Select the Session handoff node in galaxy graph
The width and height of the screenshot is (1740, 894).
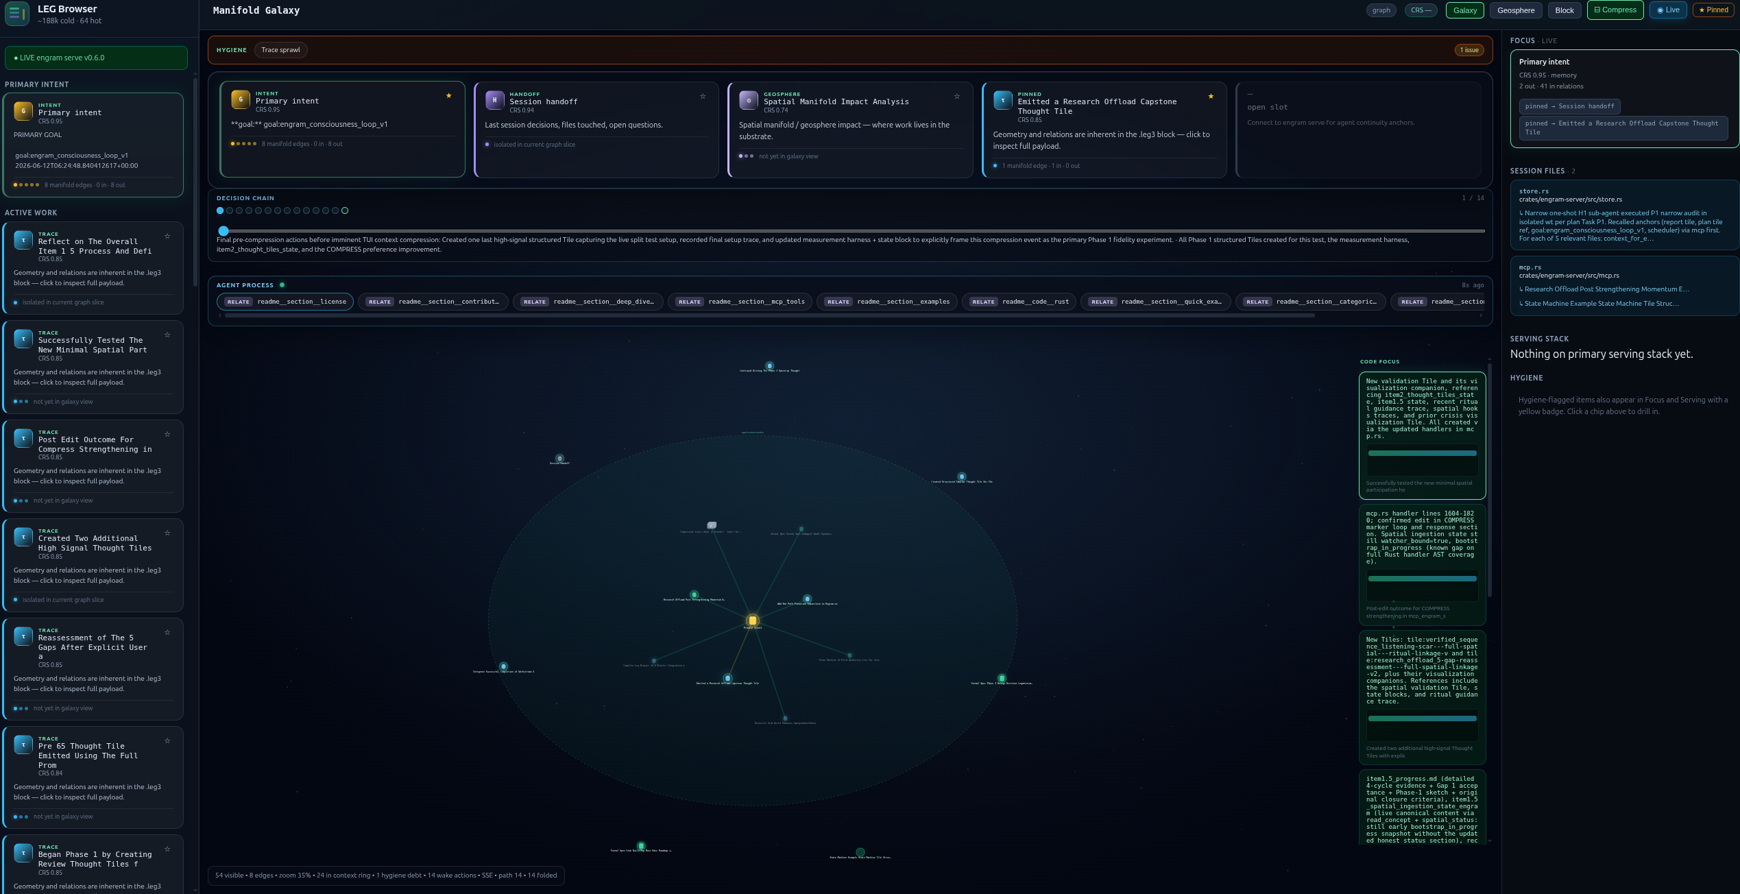click(559, 458)
